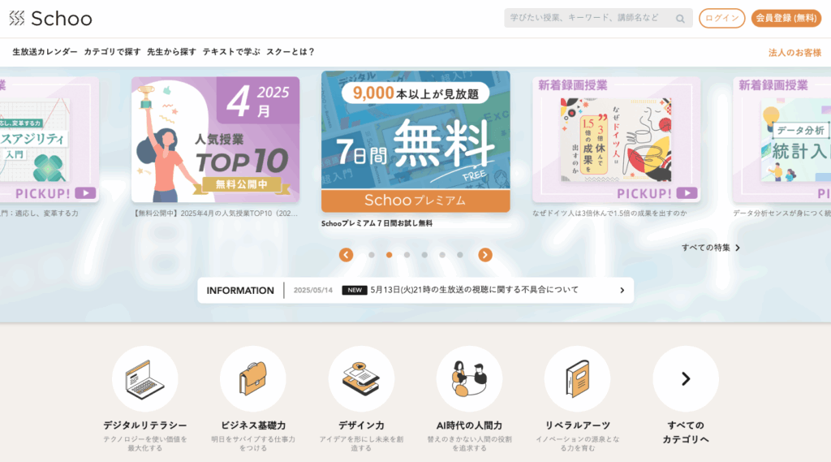831x462 pixels.
Task: Click 会員登録 (無料) button
Action: (x=786, y=18)
